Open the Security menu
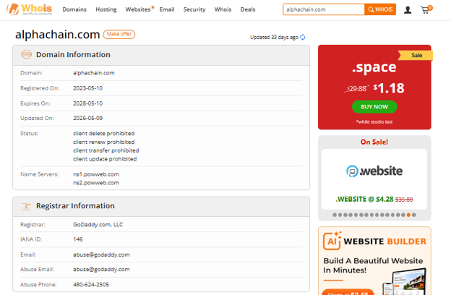This screenshot has width=451, height=295. (194, 9)
